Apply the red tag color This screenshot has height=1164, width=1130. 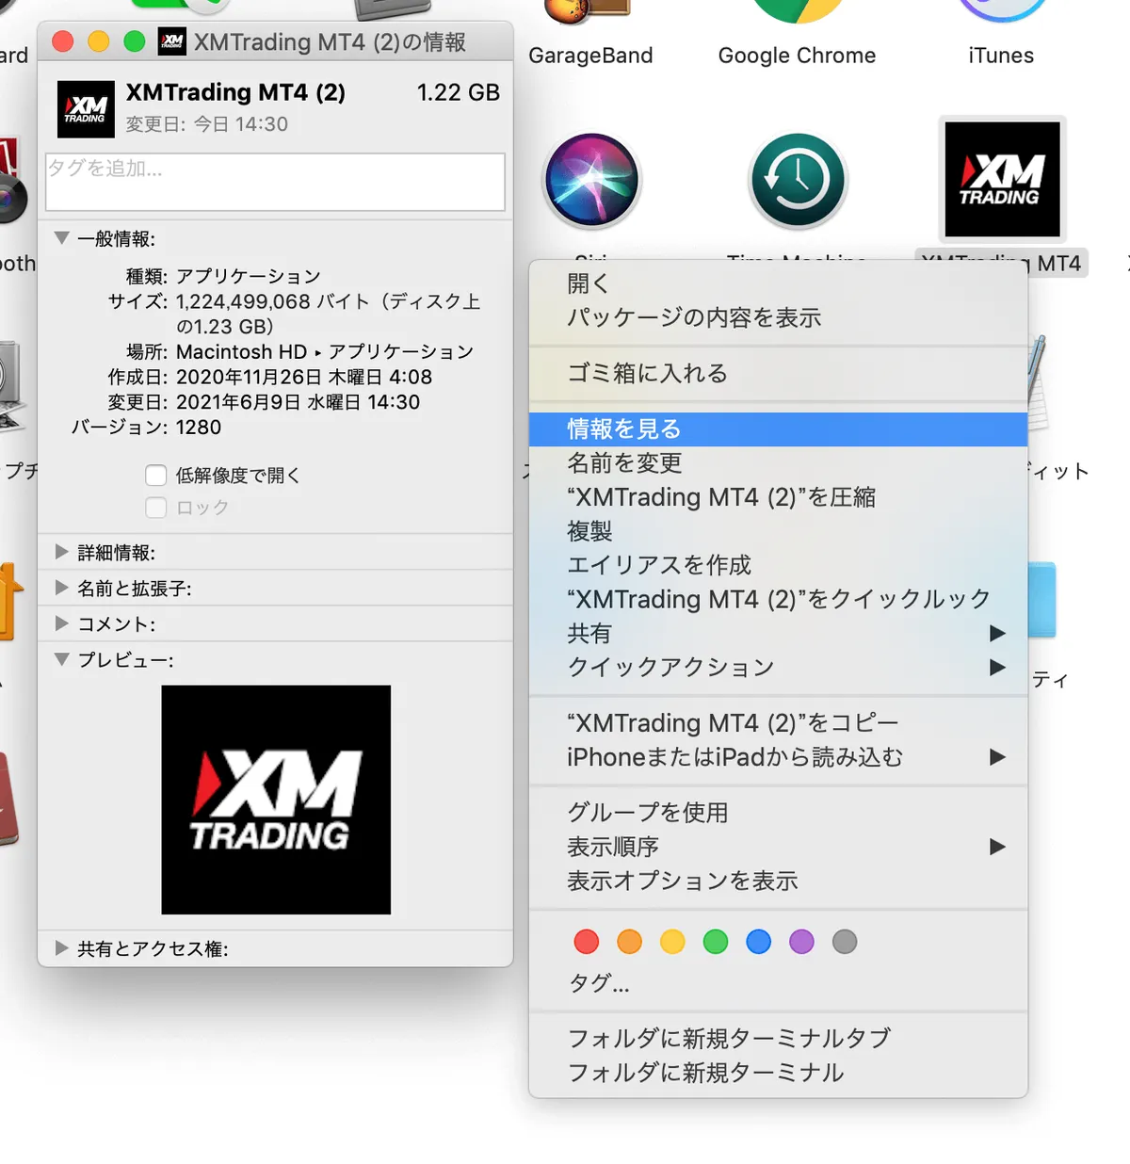pyautogui.click(x=587, y=942)
